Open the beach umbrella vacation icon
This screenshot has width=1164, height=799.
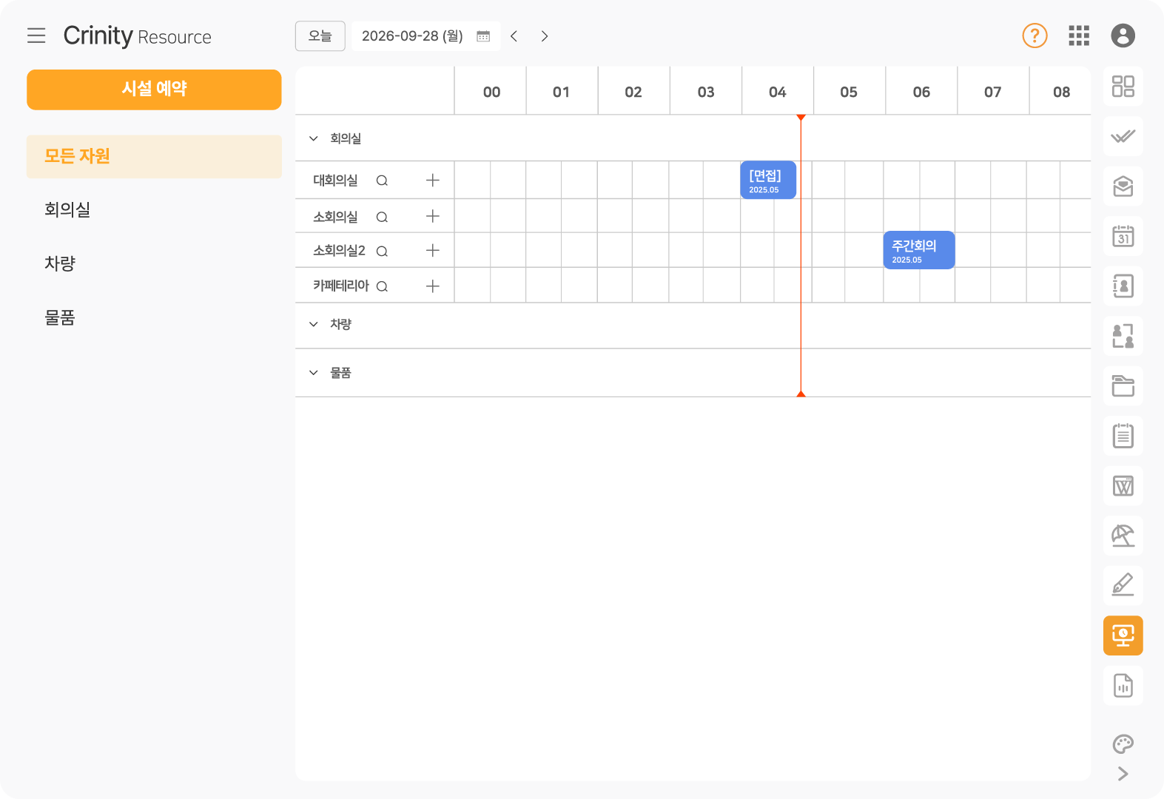(x=1123, y=536)
